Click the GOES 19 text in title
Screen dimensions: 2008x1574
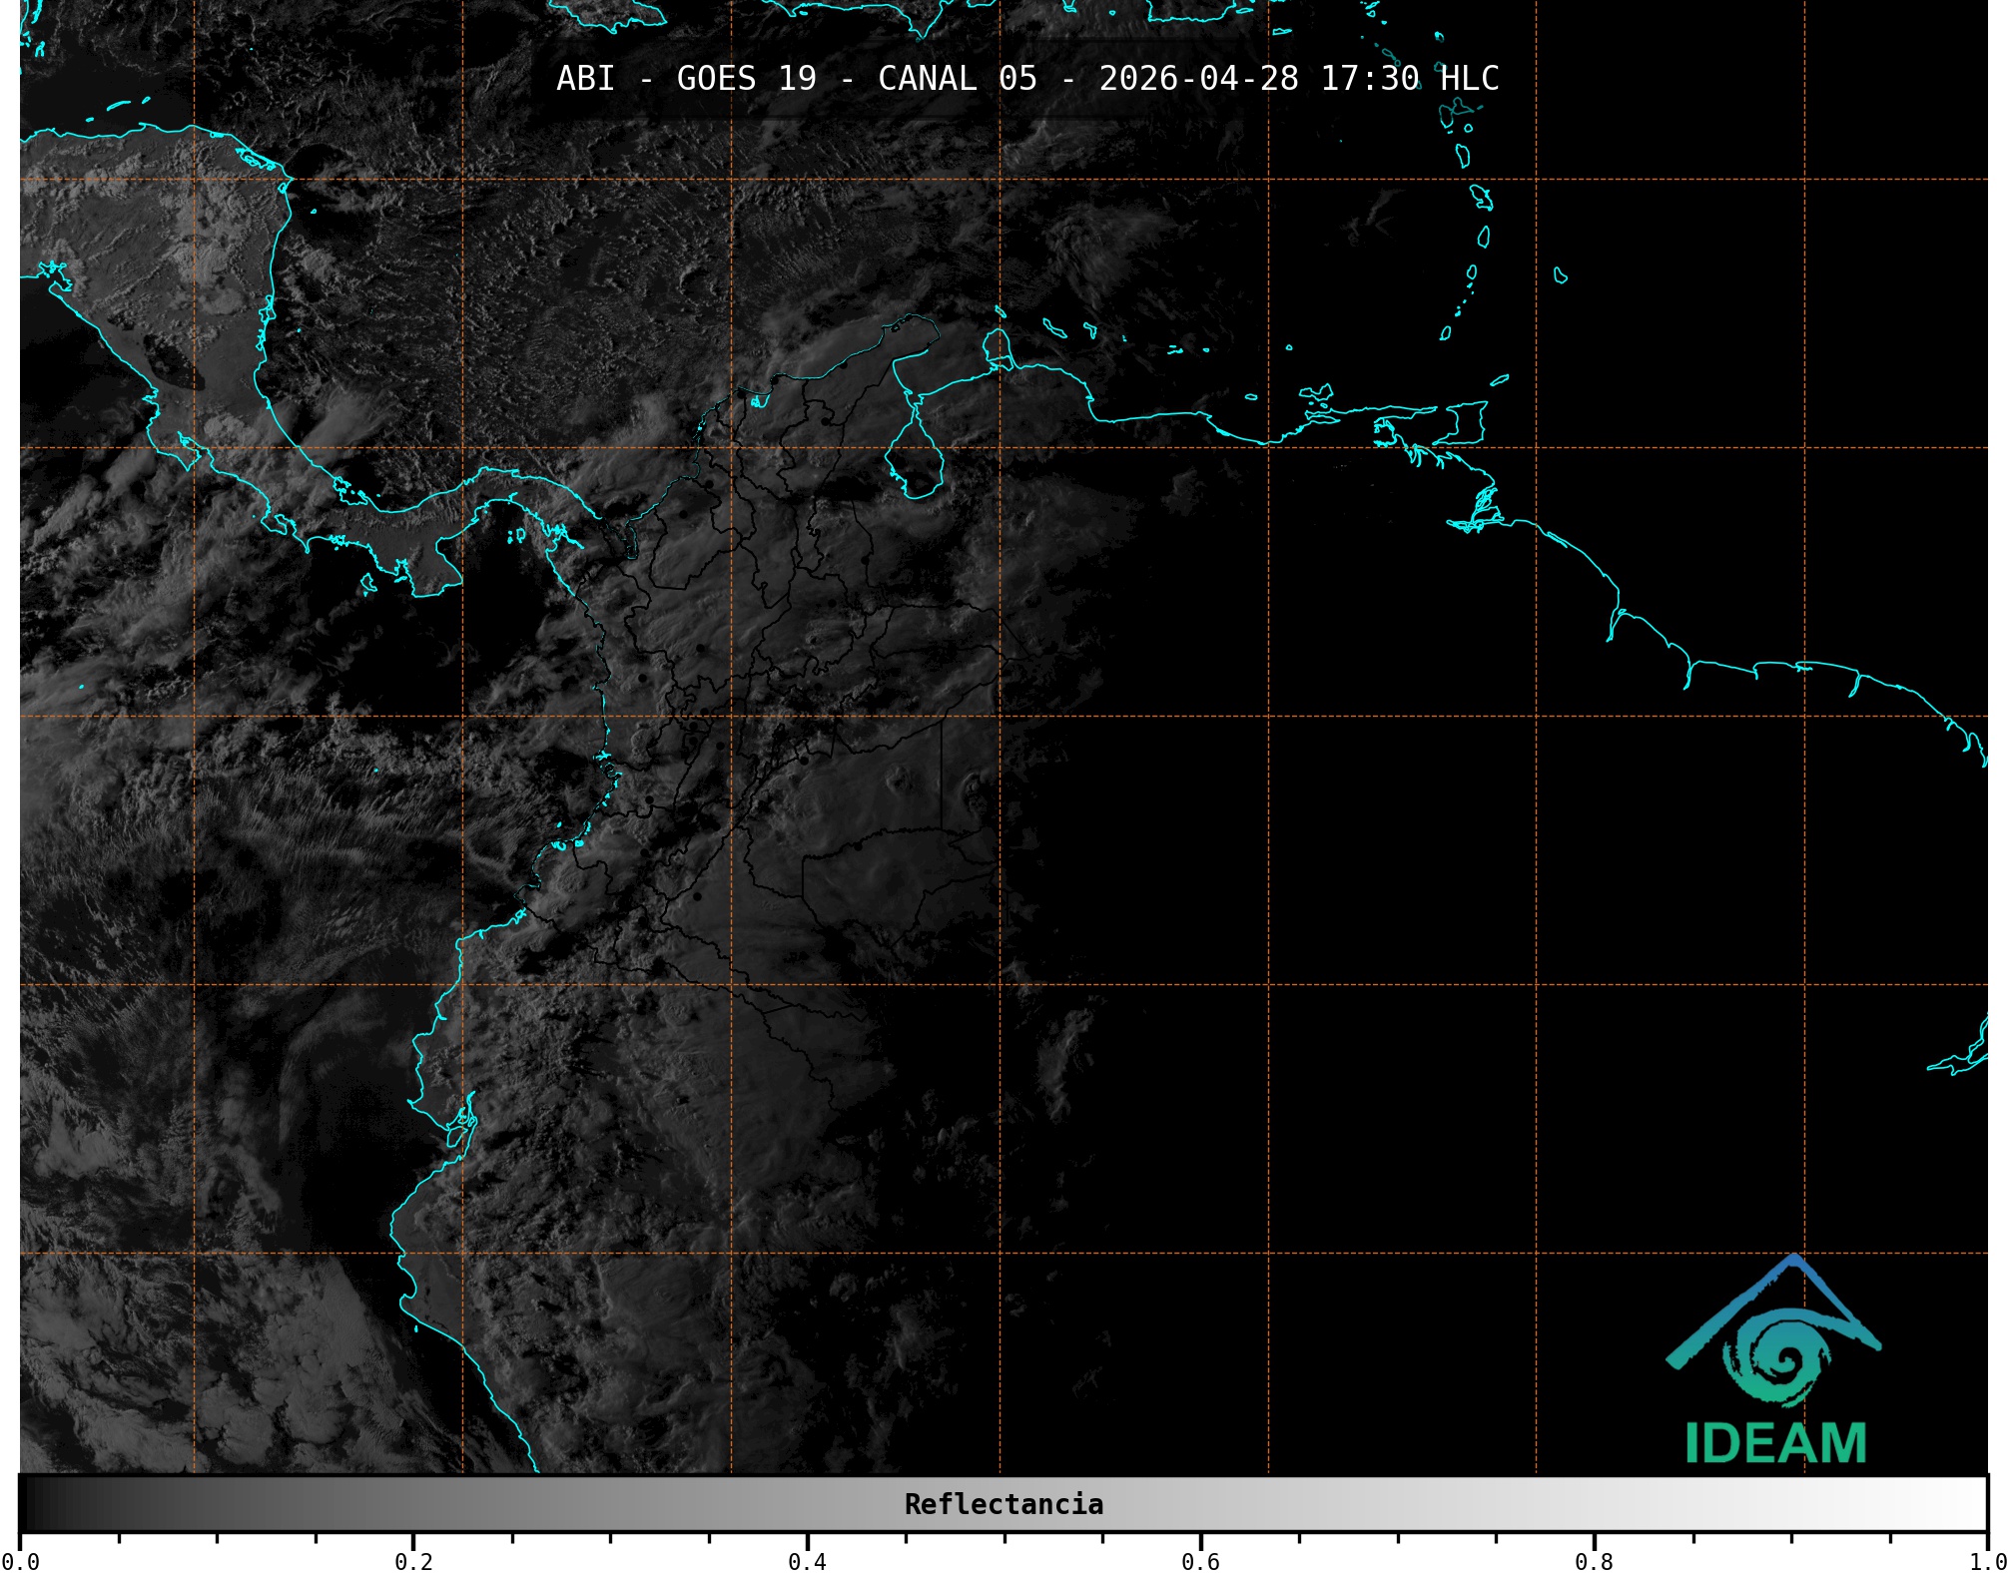746,79
